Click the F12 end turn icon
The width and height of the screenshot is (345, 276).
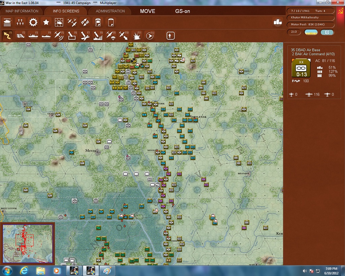pyautogui.click(x=150, y=36)
